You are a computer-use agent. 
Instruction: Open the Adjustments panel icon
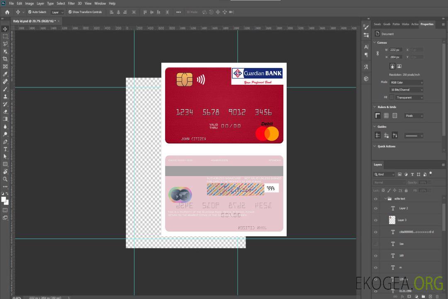(366, 35)
